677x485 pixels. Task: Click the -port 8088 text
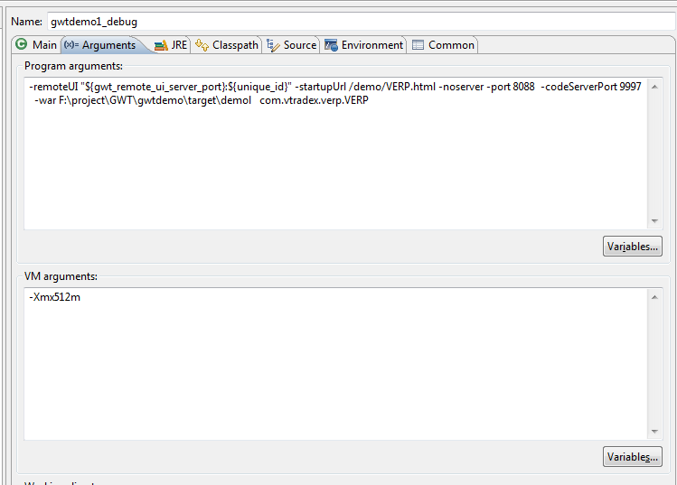[x=511, y=87]
